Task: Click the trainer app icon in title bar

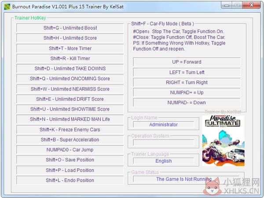Action: 7,7
